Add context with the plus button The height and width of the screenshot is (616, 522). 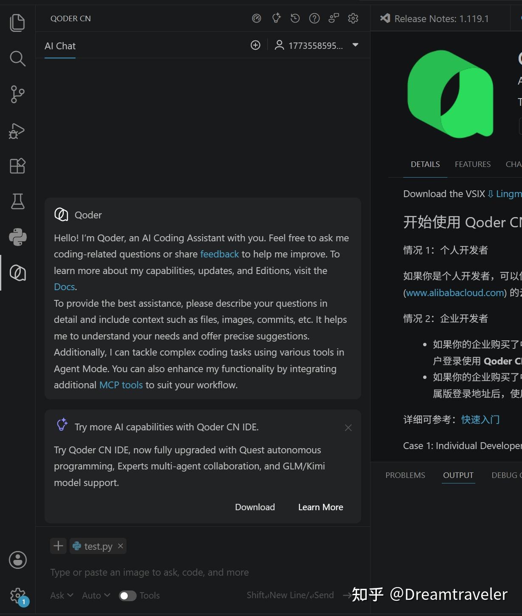(59, 546)
